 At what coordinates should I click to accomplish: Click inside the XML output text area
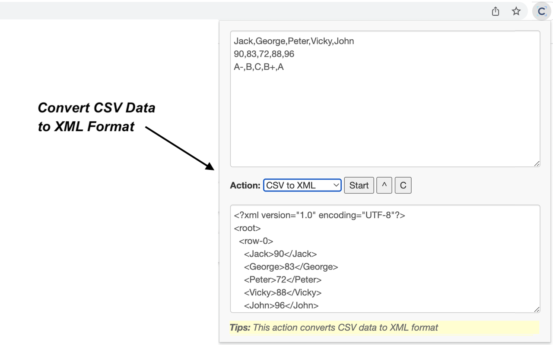pyautogui.click(x=385, y=259)
